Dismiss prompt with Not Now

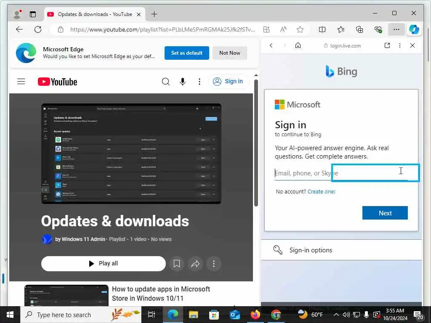point(230,53)
